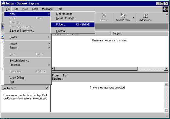Open the Send/Recv dropdown arrow
170x119 pixels.
pos(133,17)
